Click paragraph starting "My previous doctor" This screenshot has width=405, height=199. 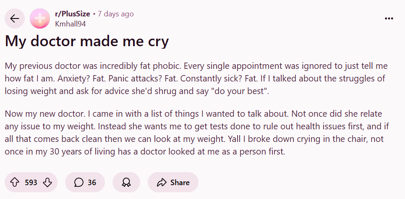(x=196, y=79)
